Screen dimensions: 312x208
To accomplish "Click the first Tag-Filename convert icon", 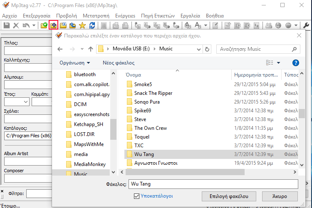I will pos(138,25).
